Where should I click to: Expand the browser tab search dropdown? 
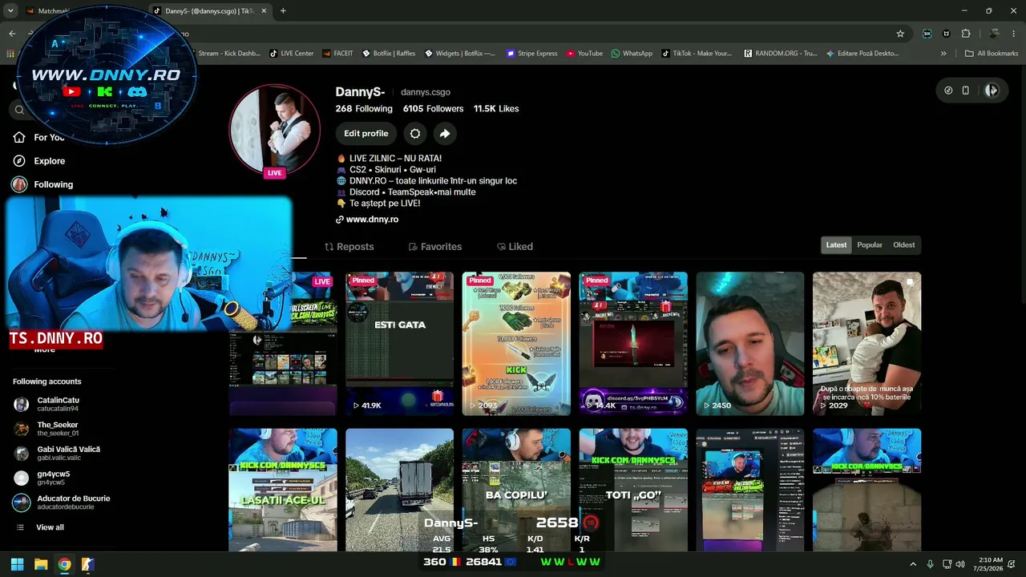[10, 11]
